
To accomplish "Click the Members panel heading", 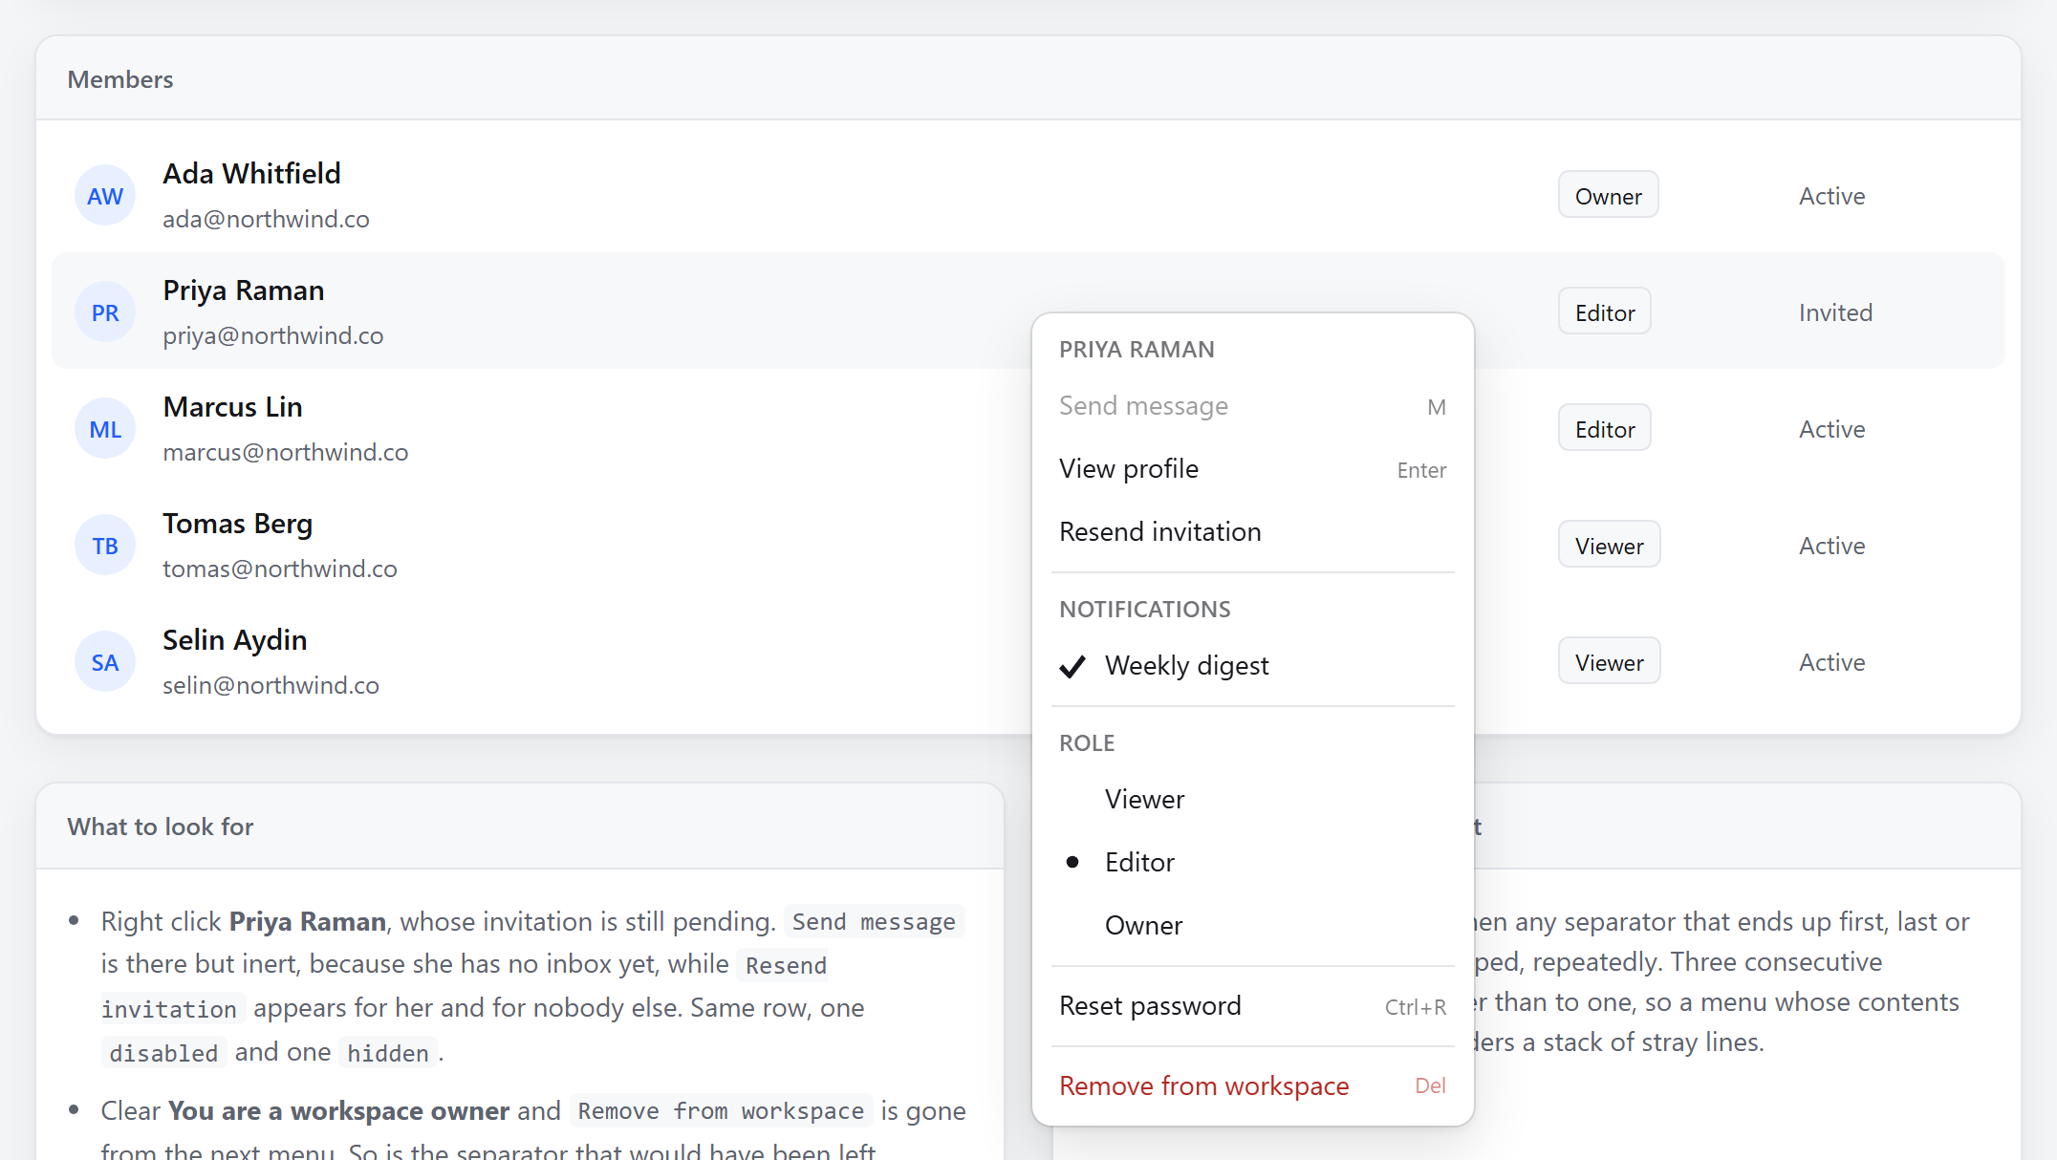I will 120,79.
